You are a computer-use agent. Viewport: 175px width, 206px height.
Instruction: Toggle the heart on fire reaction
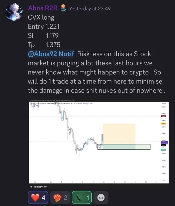point(60,197)
